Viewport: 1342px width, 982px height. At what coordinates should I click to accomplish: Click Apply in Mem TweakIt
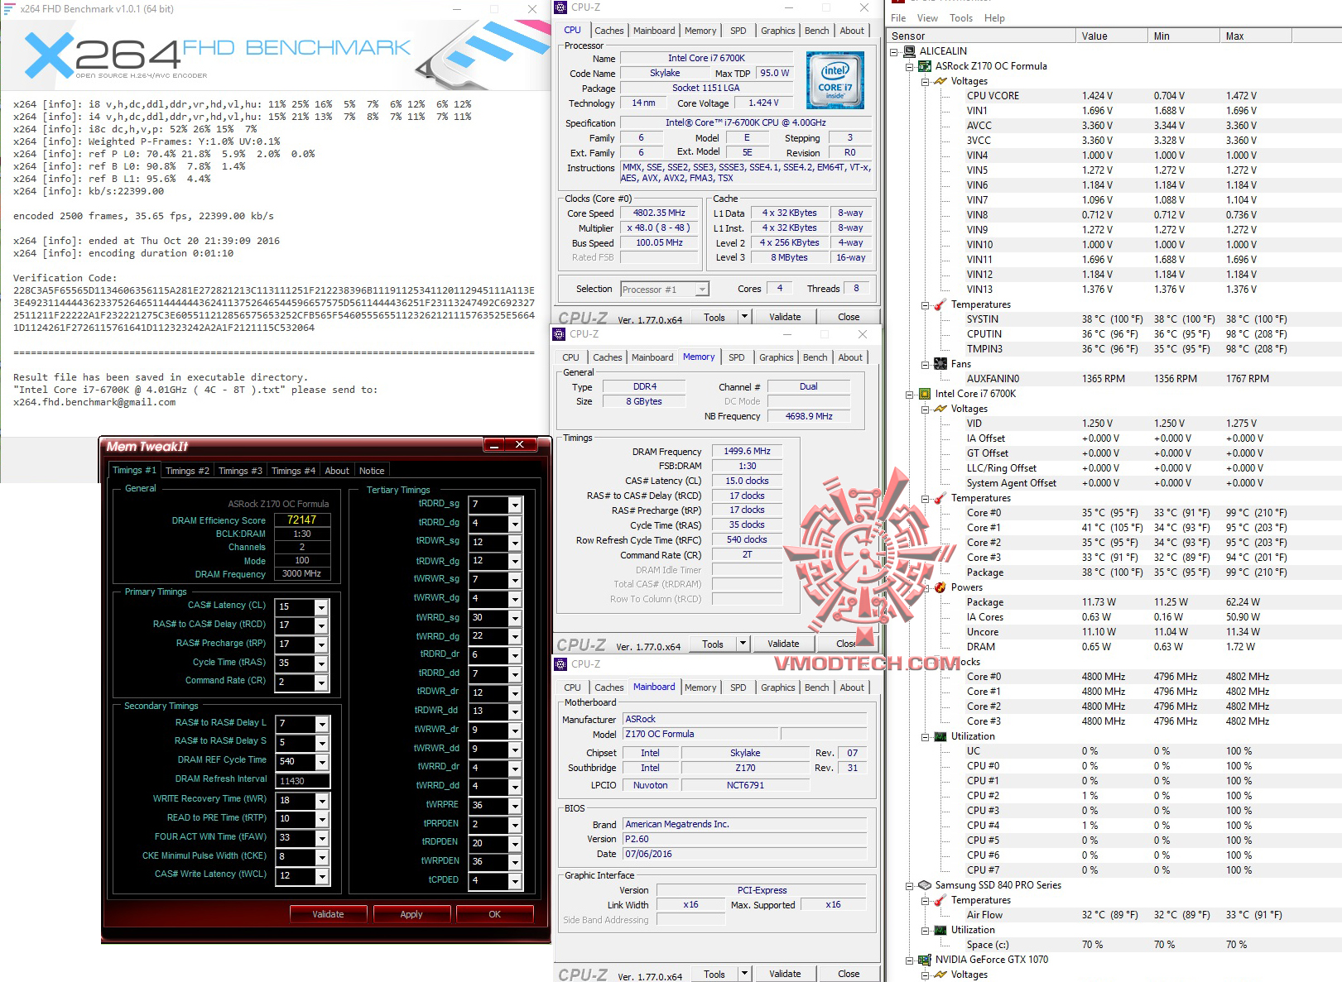[x=411, y=913]
